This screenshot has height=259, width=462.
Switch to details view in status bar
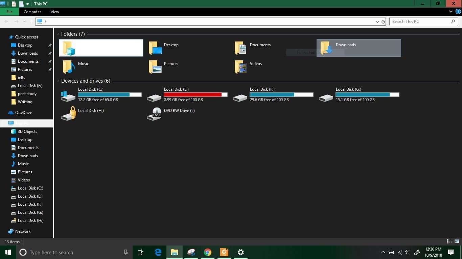[449, 241]
